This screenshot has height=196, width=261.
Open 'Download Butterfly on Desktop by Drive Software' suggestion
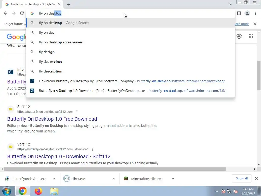[130, 81]
